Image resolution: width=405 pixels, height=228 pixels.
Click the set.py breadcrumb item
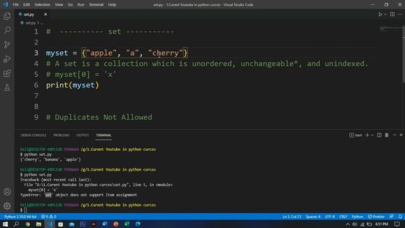[x=30, y=23]
